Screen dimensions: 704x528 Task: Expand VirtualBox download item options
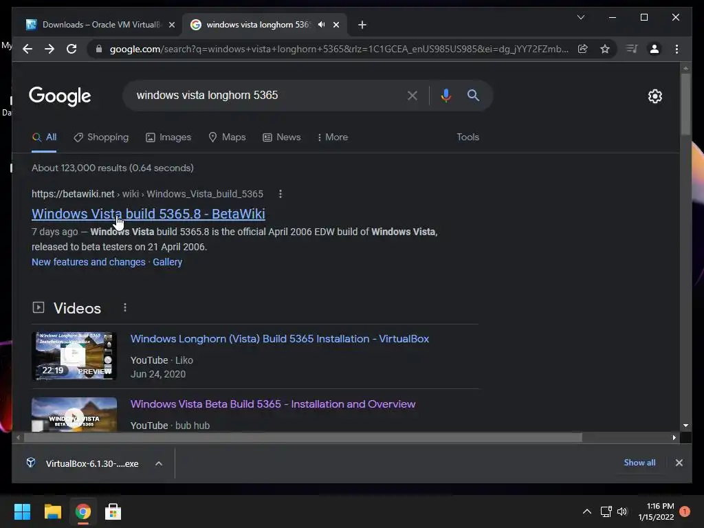point(159,464)
